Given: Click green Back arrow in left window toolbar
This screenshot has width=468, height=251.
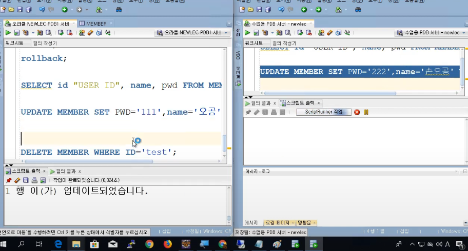Looking at the screenshot, I should click(65, 10).
